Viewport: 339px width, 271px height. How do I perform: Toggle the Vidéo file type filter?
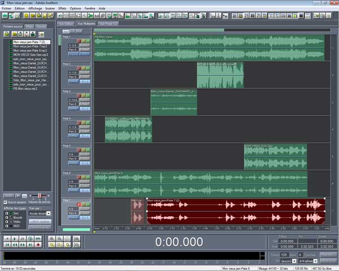tap(6, 222)
